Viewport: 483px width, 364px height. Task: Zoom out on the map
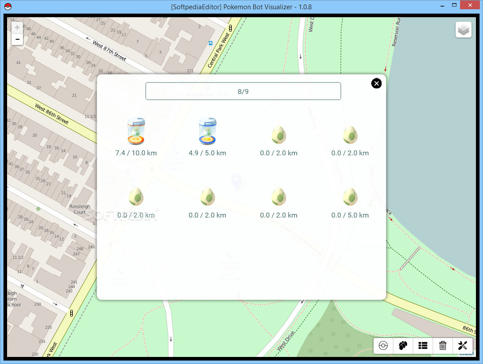(x=17, y=39)
